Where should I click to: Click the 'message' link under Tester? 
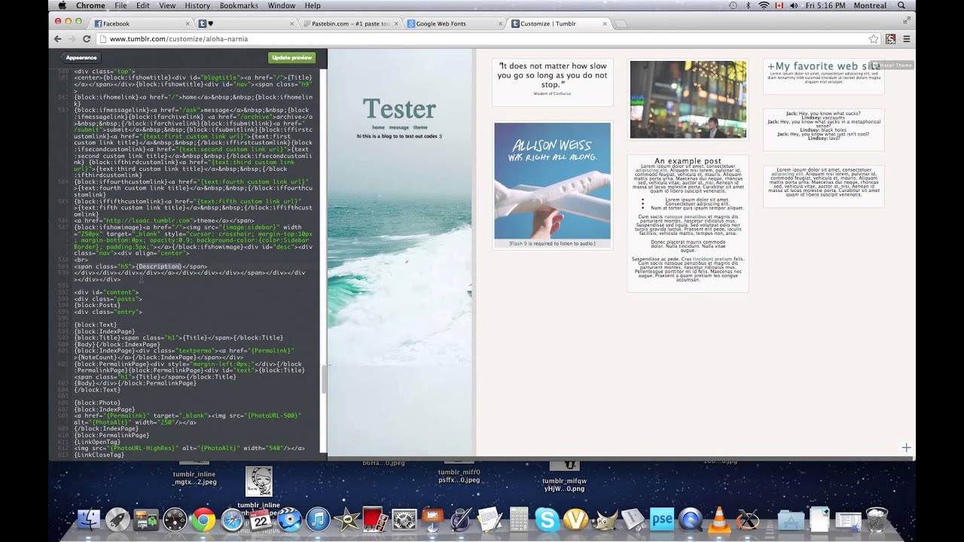(399, 127)
